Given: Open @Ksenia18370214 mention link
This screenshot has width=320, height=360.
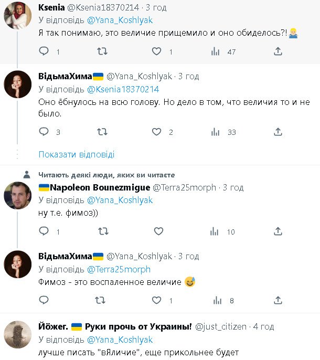Looking at the screenshot, I should click(x=123, y=89).
